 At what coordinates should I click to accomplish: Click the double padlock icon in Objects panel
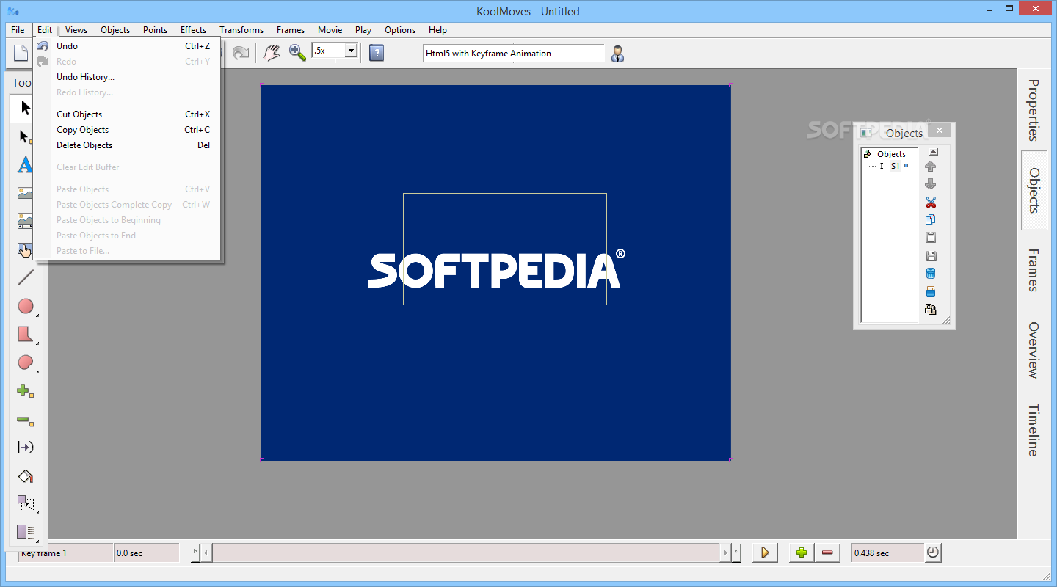coord(931,310)
